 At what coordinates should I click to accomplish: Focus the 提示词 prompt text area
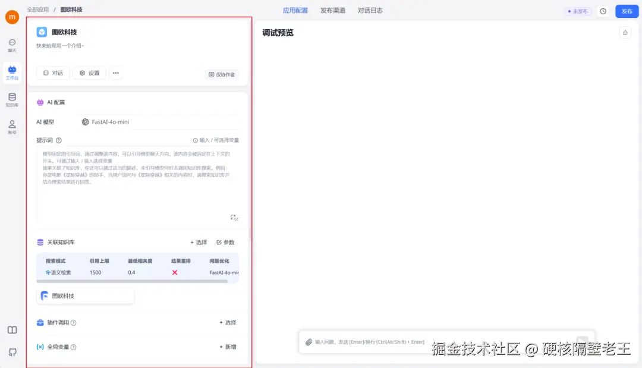tap(138, 185)
